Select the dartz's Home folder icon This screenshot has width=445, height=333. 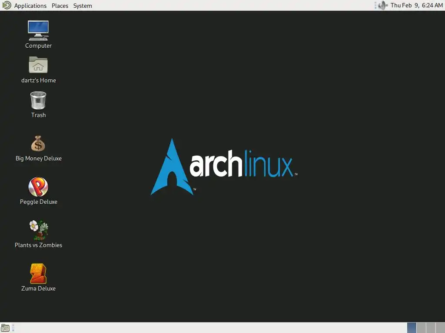[38, 65]
